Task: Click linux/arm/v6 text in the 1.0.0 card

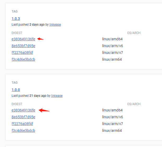Action: point(112,117)
